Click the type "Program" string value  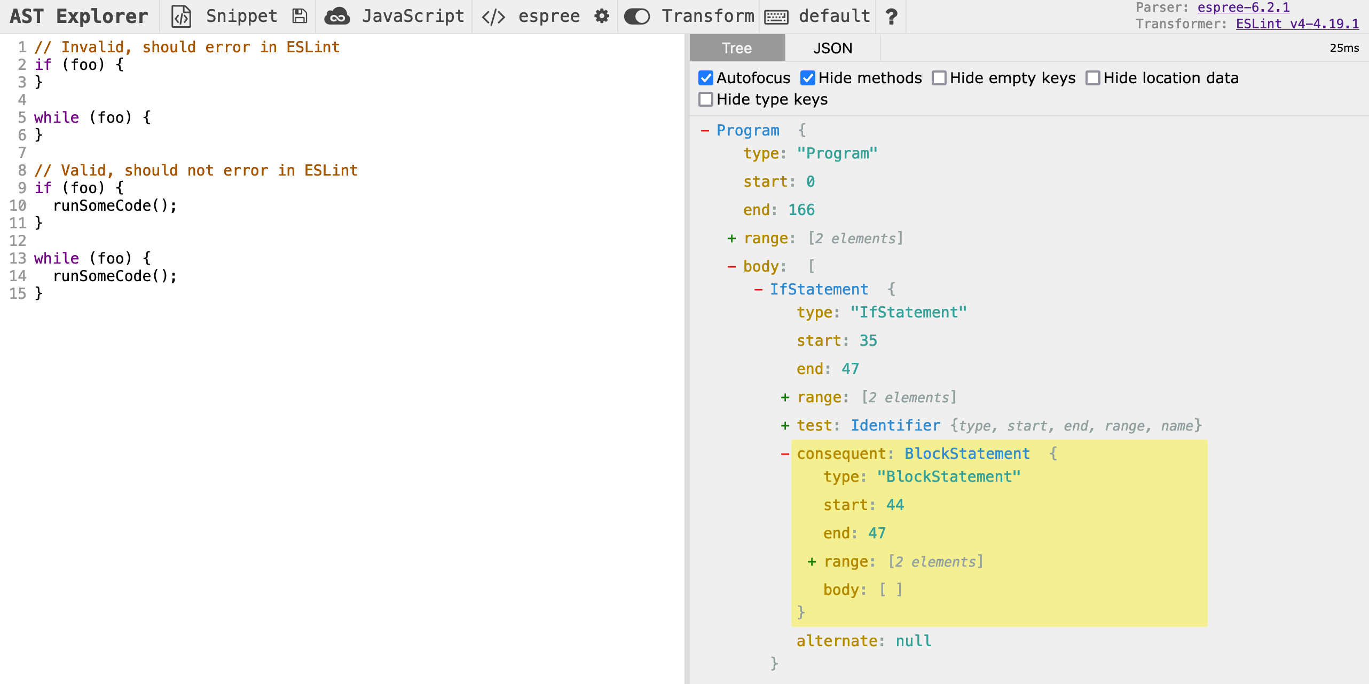837,153
